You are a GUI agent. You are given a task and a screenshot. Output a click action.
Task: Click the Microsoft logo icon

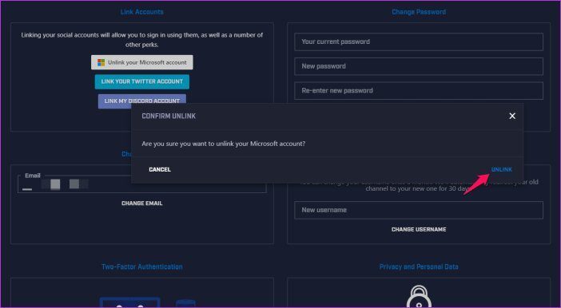click(101, 62)
